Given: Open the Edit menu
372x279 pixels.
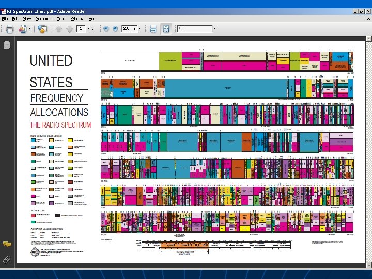Looking at the screenshot, I should tap(16, 18).
